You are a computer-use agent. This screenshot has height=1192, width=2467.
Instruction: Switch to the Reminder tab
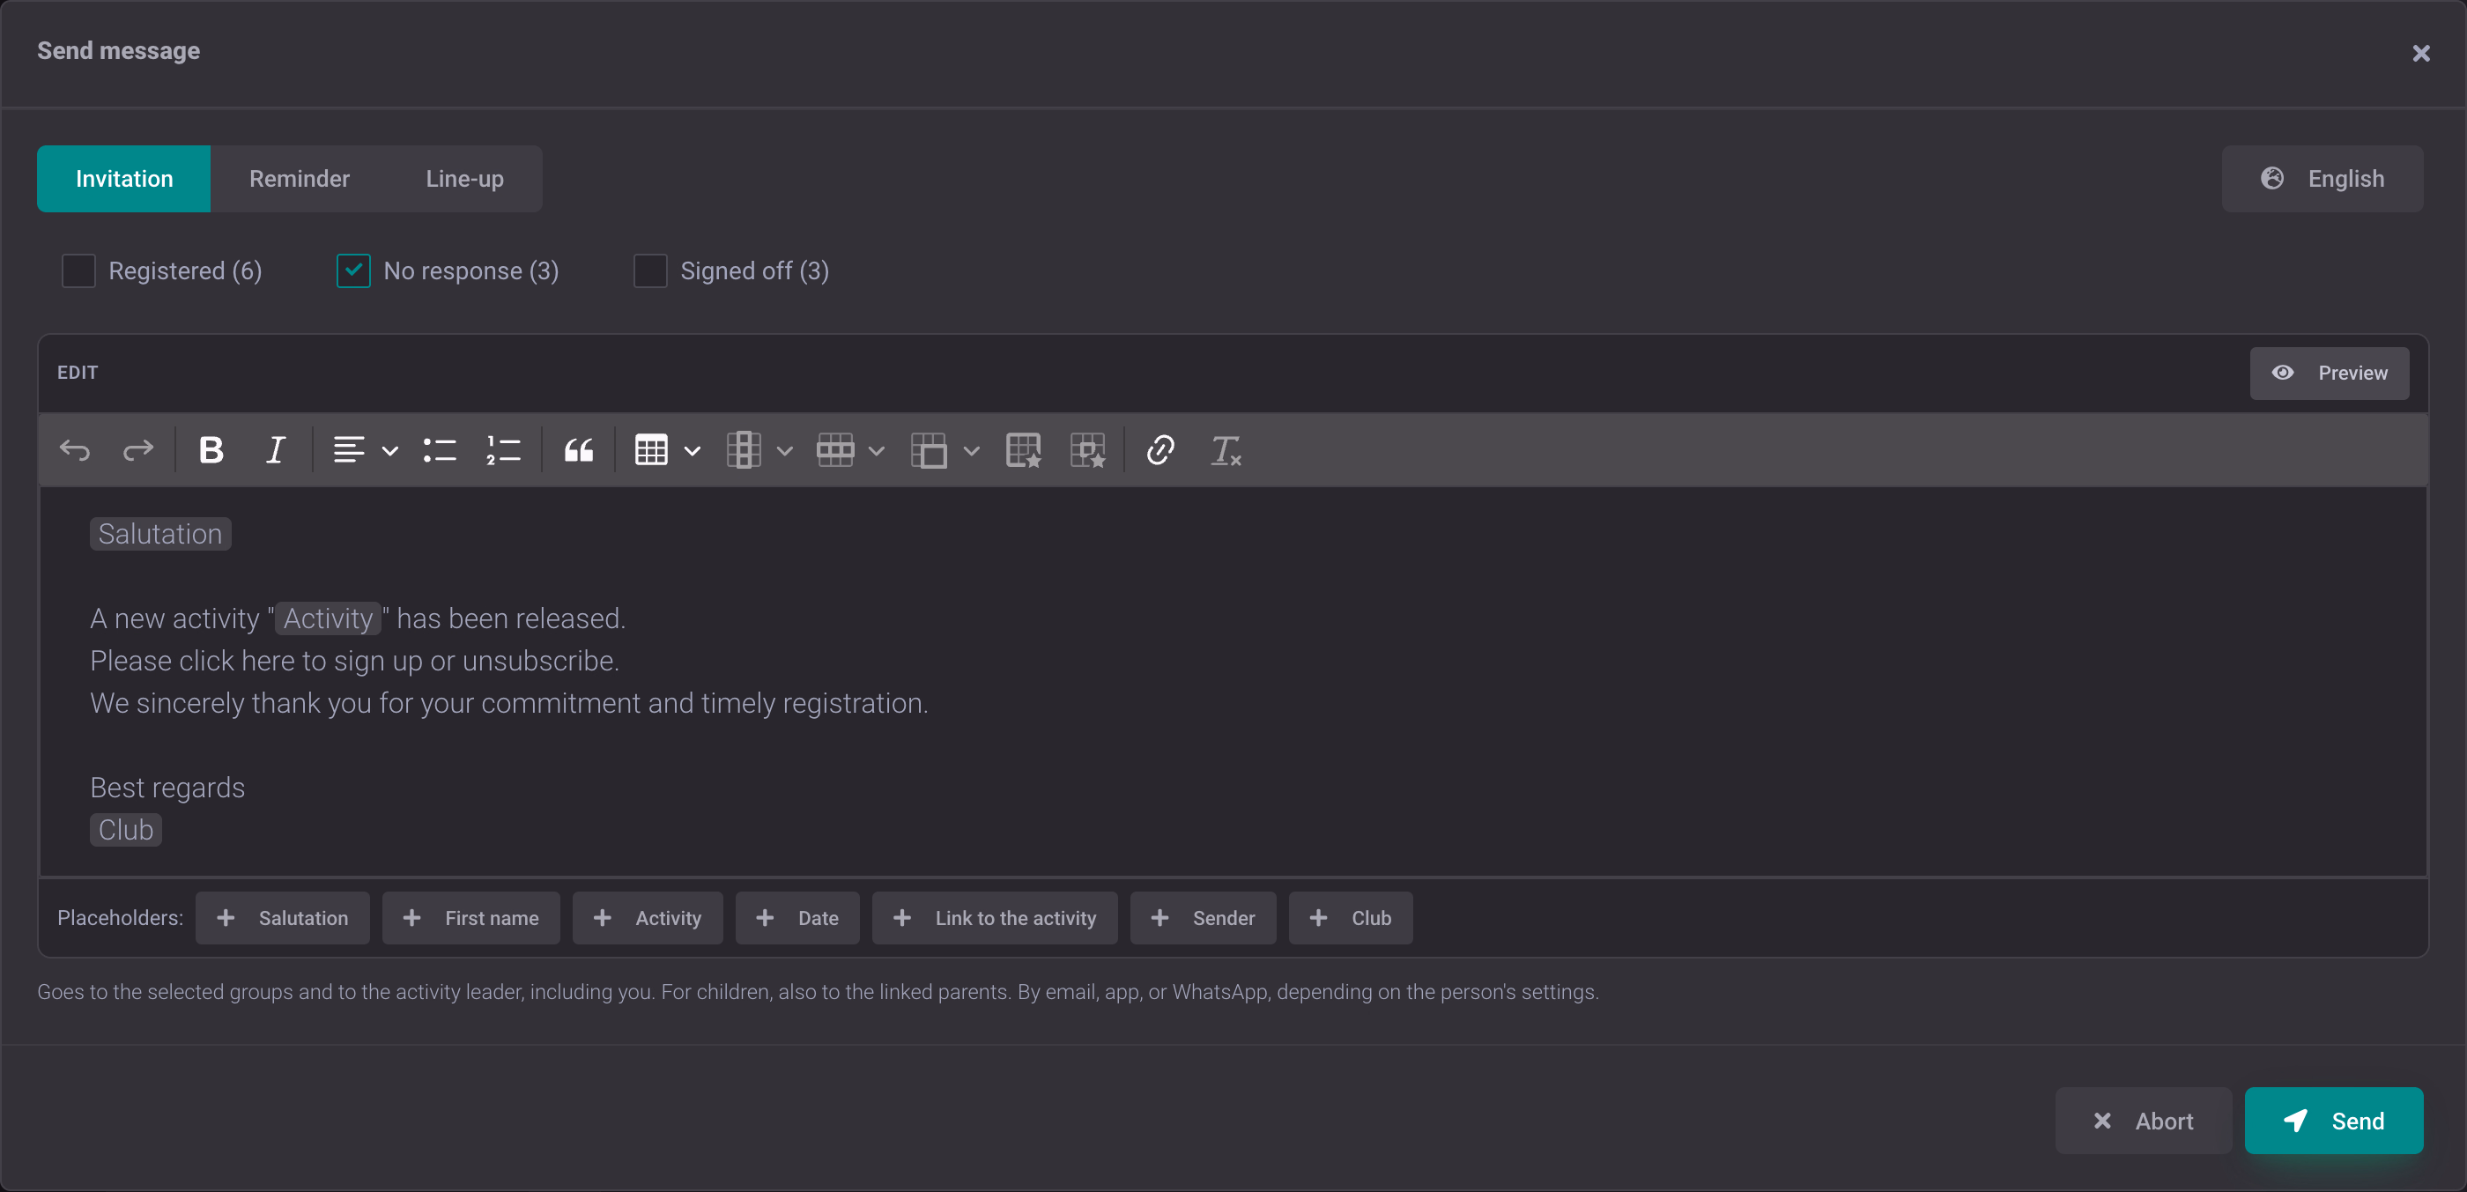300,179
